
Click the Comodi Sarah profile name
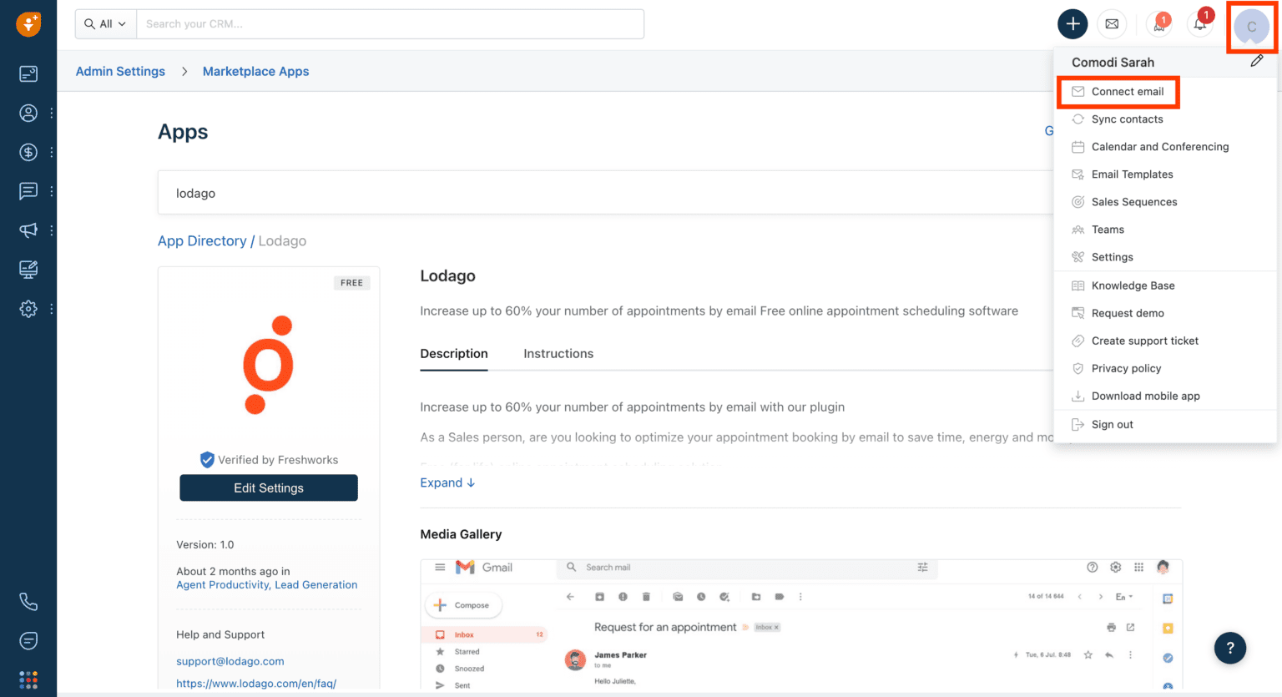pos(1113,63)
